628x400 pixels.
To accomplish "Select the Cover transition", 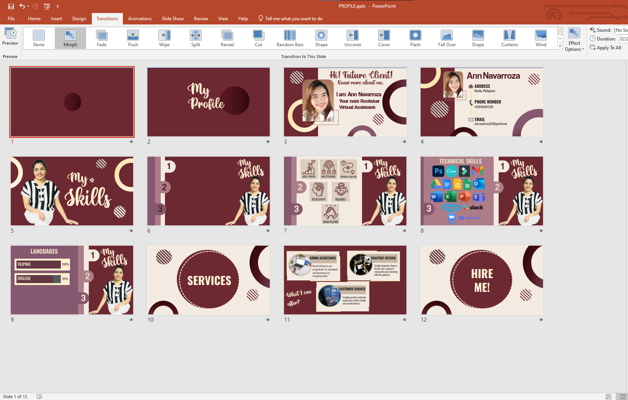I will tap(384, 39).
